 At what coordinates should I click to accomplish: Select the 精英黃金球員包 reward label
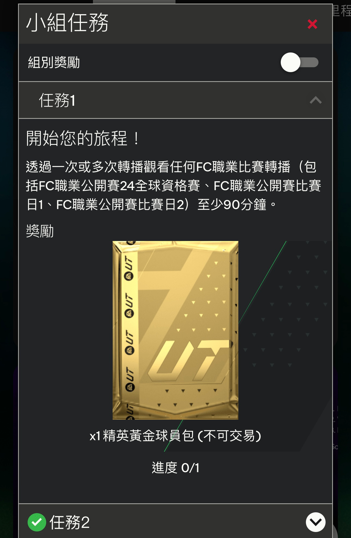click(x=175, y=436)
